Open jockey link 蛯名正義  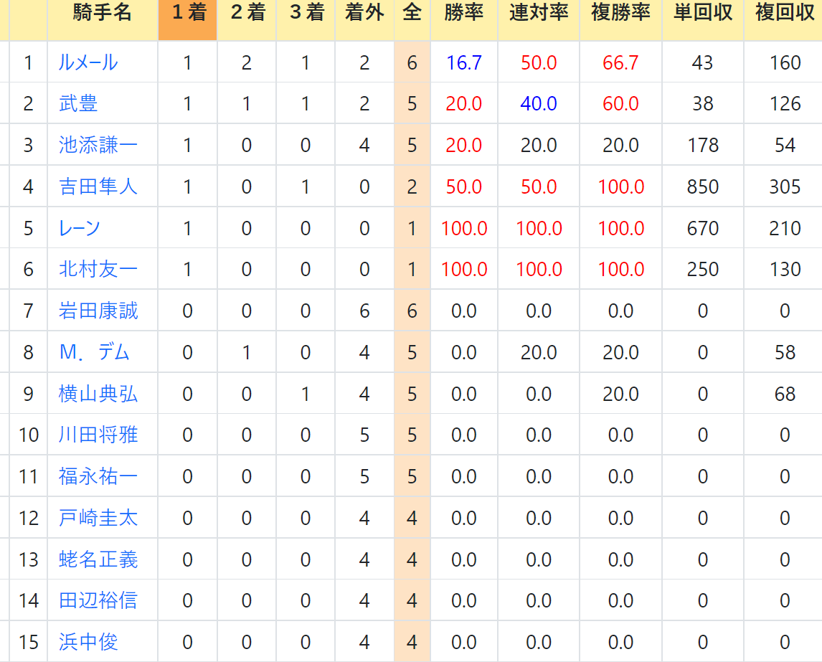coord(98,559)
